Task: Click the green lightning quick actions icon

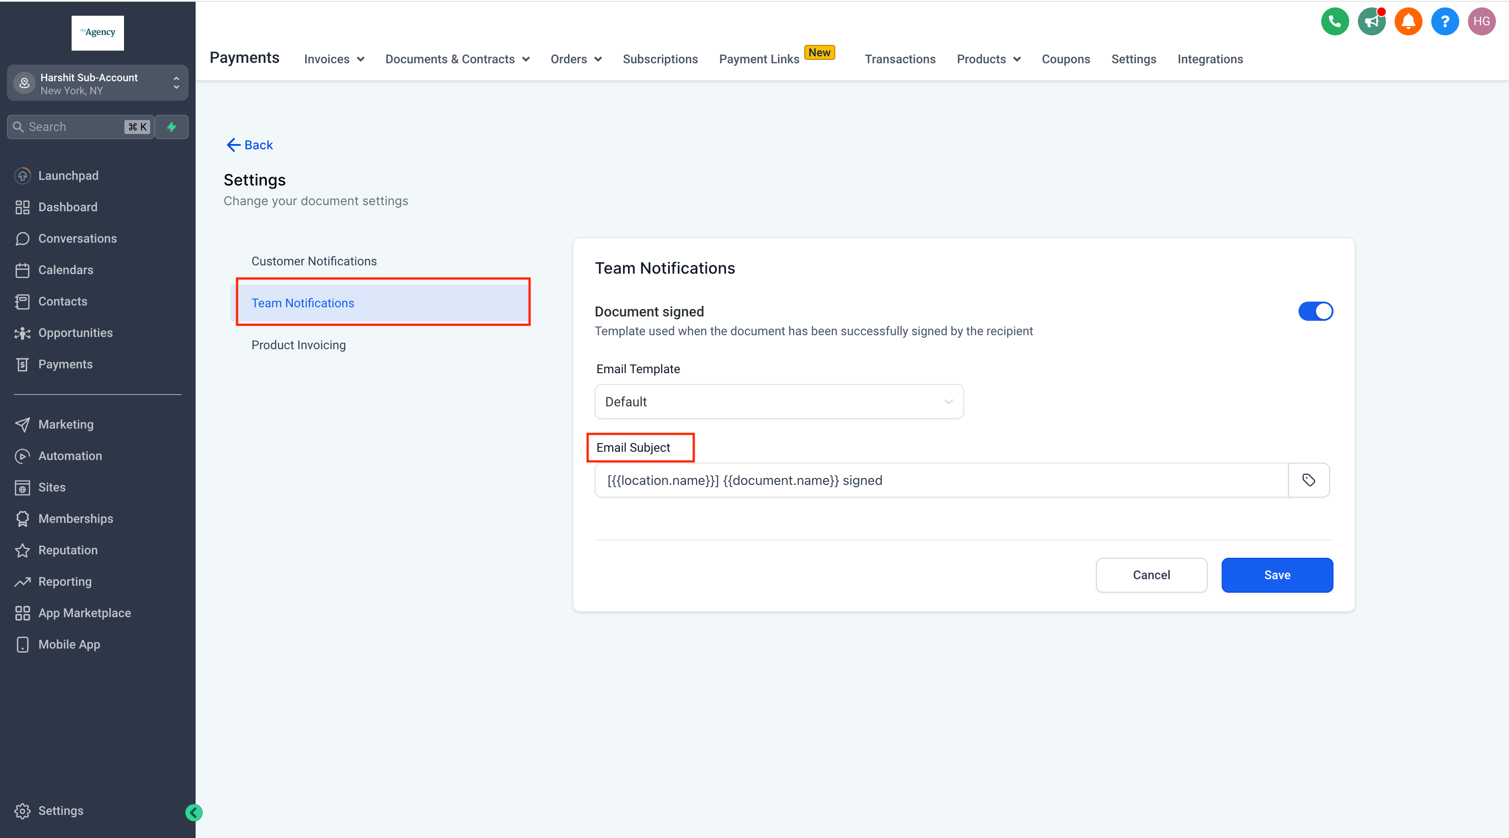Action: tap(172, 127)
